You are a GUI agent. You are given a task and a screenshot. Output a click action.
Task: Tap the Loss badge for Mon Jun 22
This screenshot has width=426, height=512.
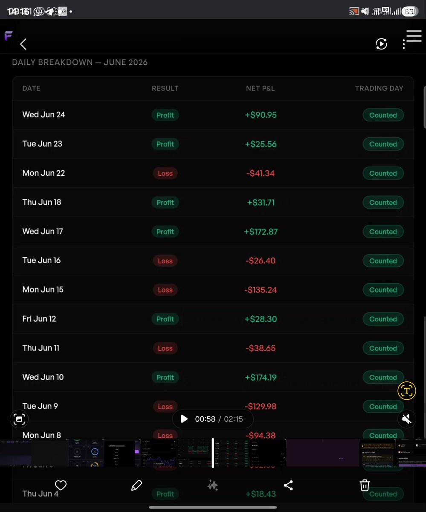pyautogui.click(x=165, y=173)
